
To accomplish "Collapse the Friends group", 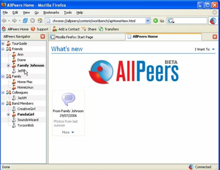I will 3,49.
